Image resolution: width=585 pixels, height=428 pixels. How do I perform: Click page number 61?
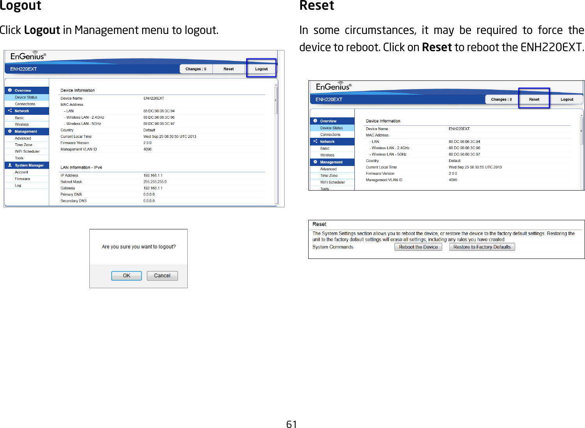click(x=292, y=424)
